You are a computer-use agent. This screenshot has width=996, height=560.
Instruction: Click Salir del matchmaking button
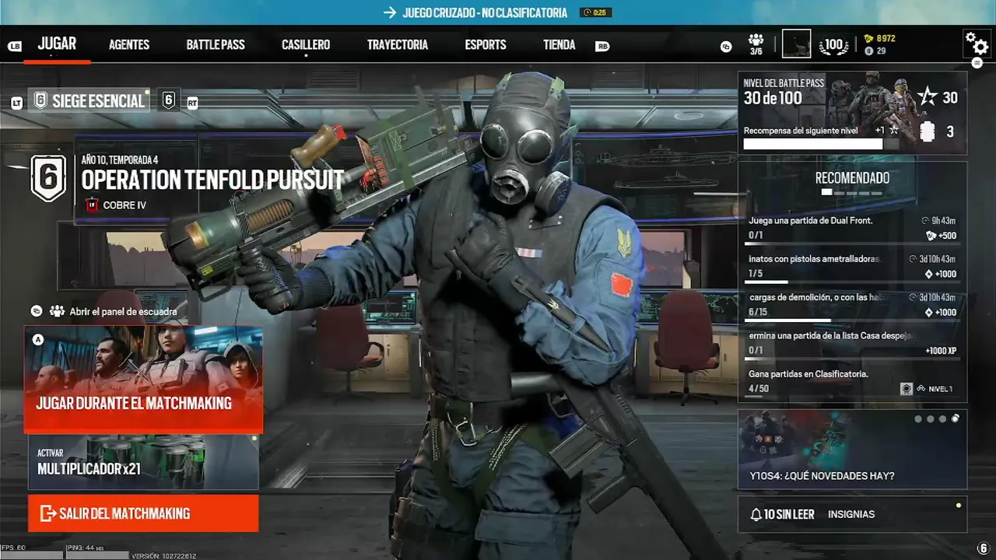tap(143, 513)
